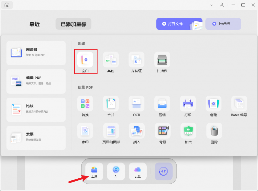
Task: Open the 工具 tools dock item
Action: click(x=94, y=172)
